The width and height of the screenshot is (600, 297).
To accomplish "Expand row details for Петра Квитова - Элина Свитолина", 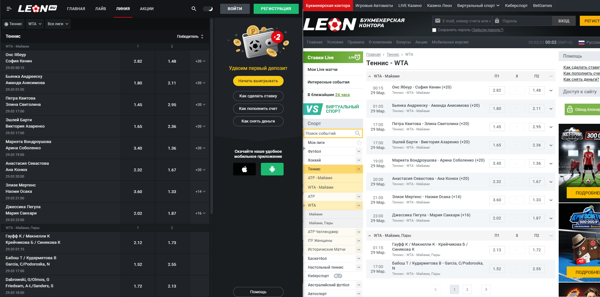I will [x=551, y=127].
